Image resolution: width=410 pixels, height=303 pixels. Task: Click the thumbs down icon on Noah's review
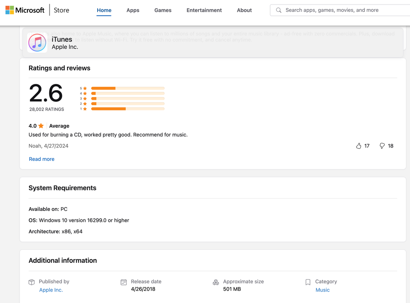coord(382,146)
